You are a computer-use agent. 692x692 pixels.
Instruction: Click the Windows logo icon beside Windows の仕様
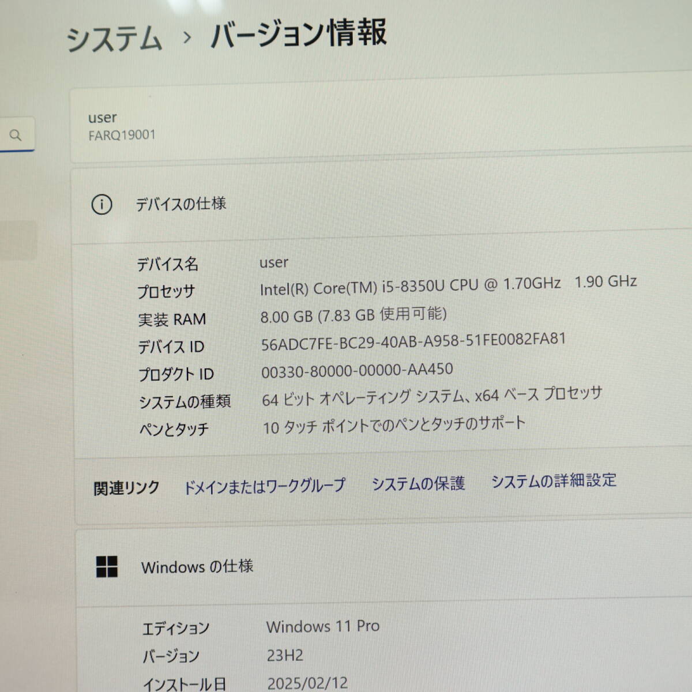107,567
